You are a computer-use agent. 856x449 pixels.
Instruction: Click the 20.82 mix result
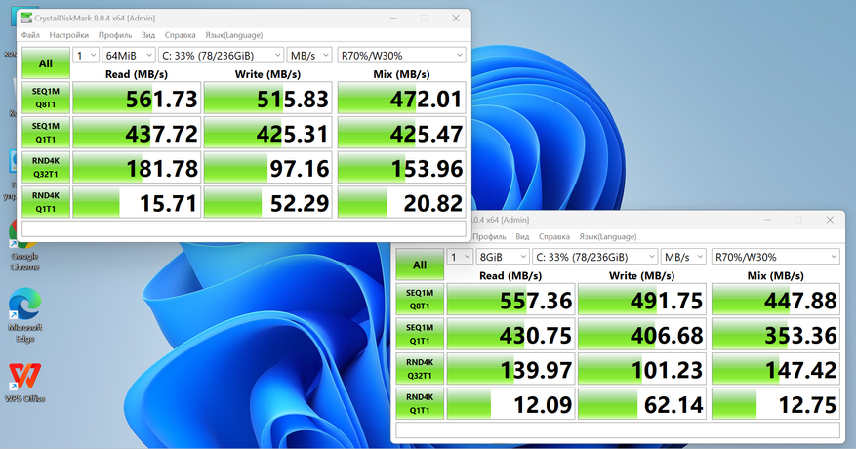click(x=402, y=202)
